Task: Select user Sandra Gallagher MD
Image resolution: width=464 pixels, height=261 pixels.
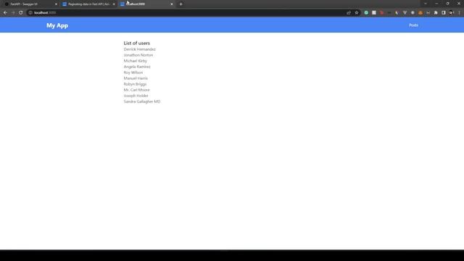Action: point(142,101)
